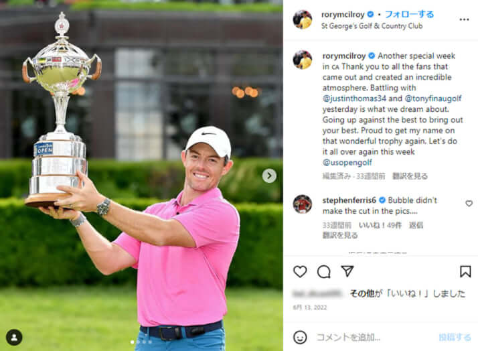Click 翻訳を見る under the caption
Image resolution: width=478 pixels, height=351 pixels.
click(x=410, y=176)
